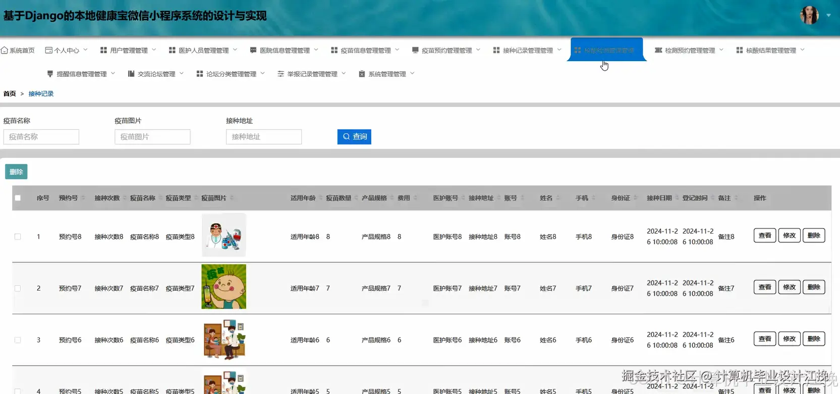Sort by the 姓名 column arrows

[558, 198]
